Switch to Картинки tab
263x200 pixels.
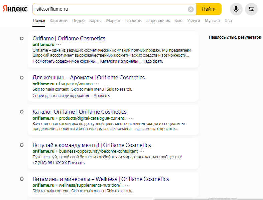tap(58, 21)
